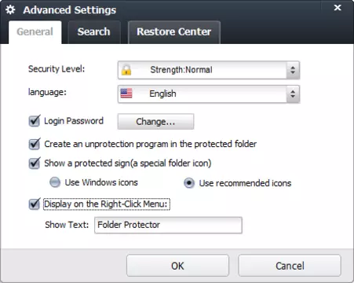The image size is (354, 283).
Task: Select English language combo box
Action: (x=209, y=94)
